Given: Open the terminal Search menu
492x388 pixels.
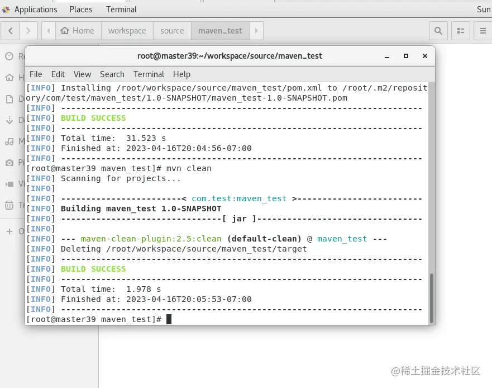Looking at the screenshot, I should coord(112,74).
